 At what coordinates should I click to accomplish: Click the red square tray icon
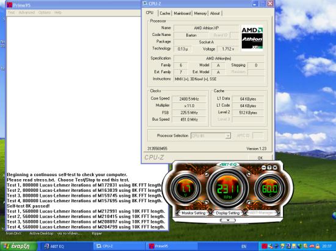coord(264,246)
